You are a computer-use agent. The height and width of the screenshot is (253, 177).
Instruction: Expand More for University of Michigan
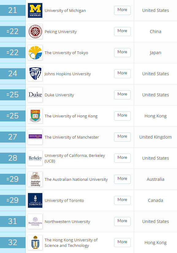coord(122,10)
